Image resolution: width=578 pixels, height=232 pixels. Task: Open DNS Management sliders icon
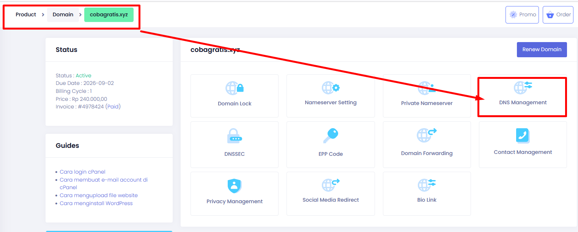click(x=523, y=87)
